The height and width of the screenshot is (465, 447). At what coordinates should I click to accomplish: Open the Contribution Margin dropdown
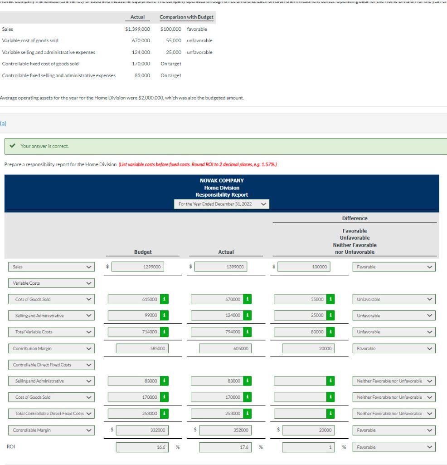tap(52, 348)
